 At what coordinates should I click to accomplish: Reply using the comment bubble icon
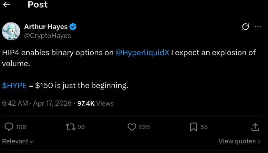click(9, 127)
